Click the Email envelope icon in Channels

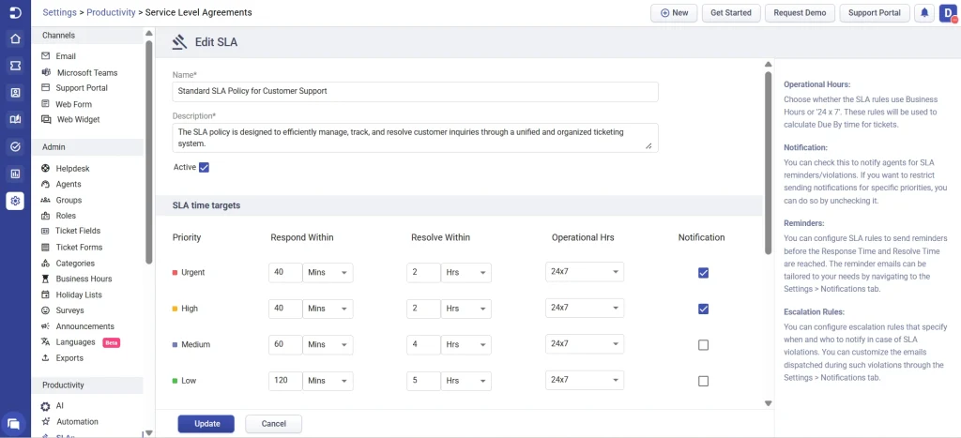pyautogui.click(x=45, y=55)
